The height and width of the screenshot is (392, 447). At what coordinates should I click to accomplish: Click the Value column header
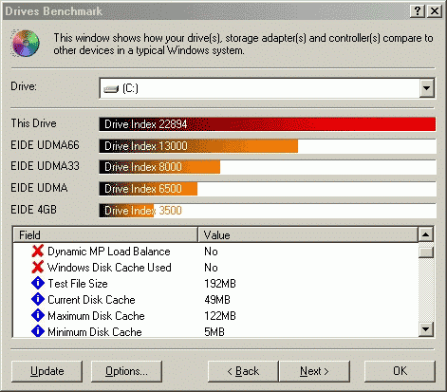307,235
